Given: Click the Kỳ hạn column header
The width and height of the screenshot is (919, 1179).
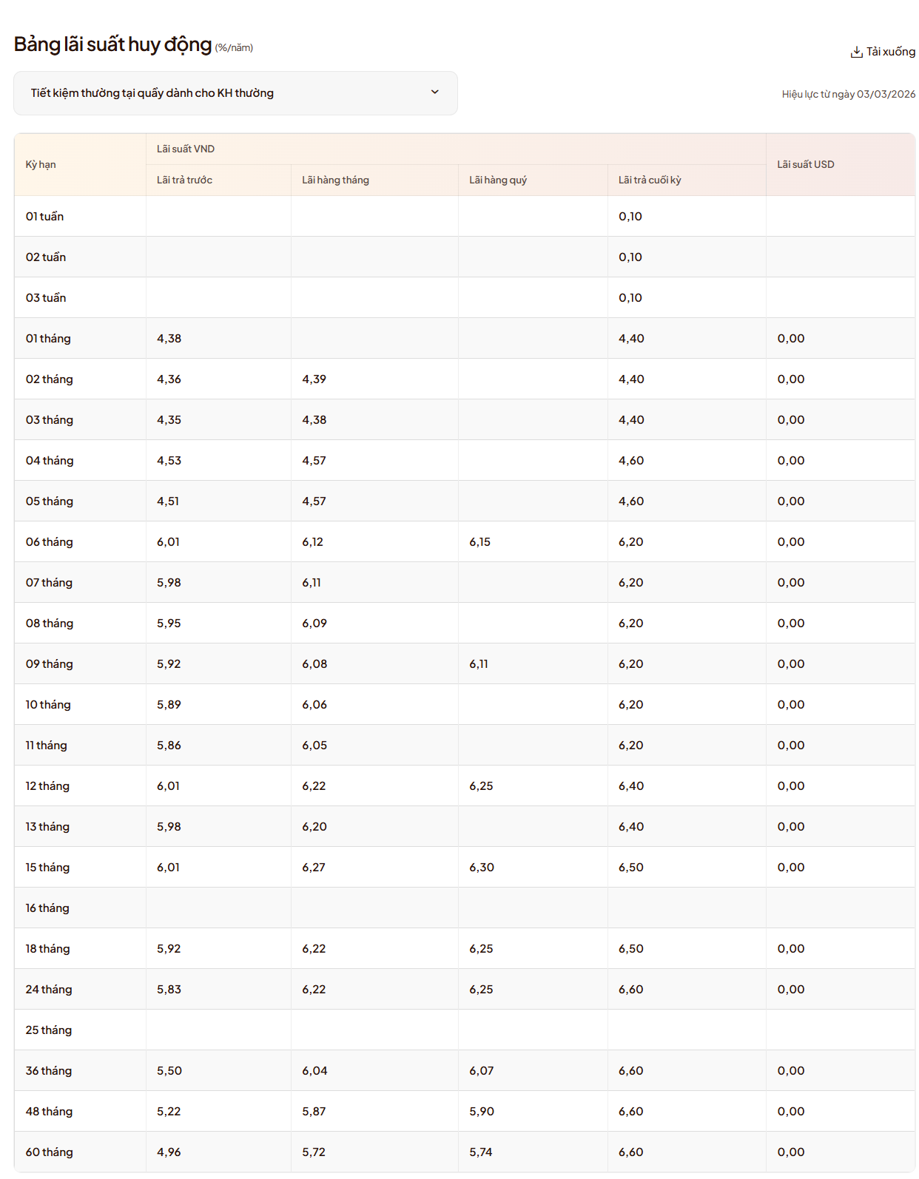Looking at the screenshot, I should (x=41, y=164).
